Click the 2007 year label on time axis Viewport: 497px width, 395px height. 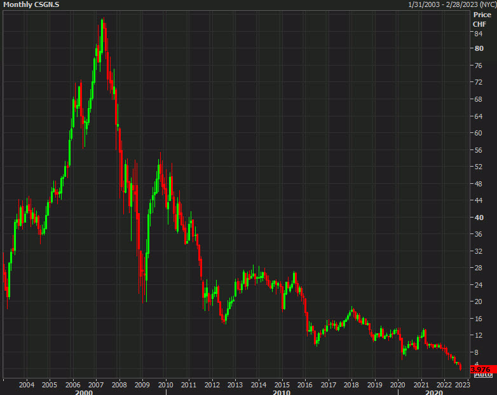(96, 385)
